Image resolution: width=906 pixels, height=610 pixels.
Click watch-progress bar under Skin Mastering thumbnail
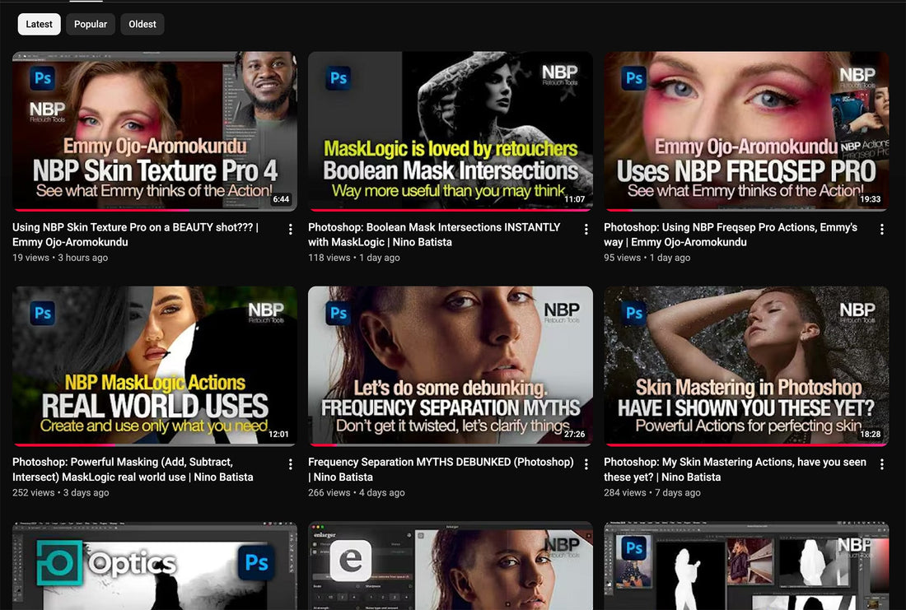tap(746, 445)
